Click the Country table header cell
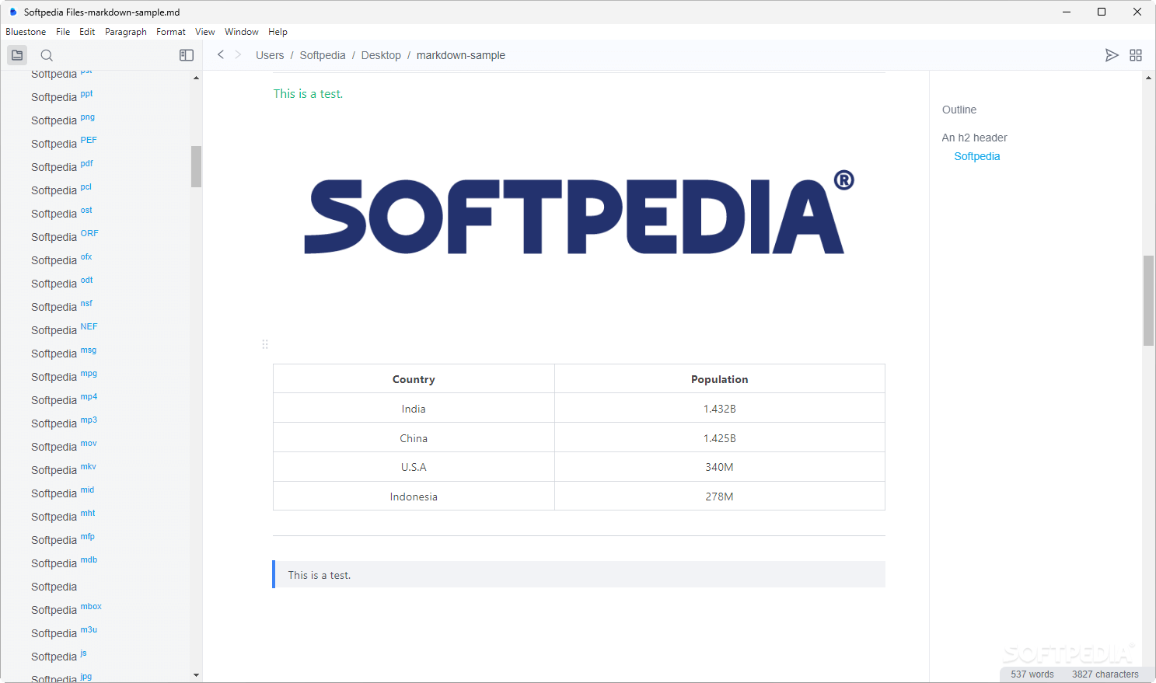Viewport: 1156px width, 683px height. [414, 379]
